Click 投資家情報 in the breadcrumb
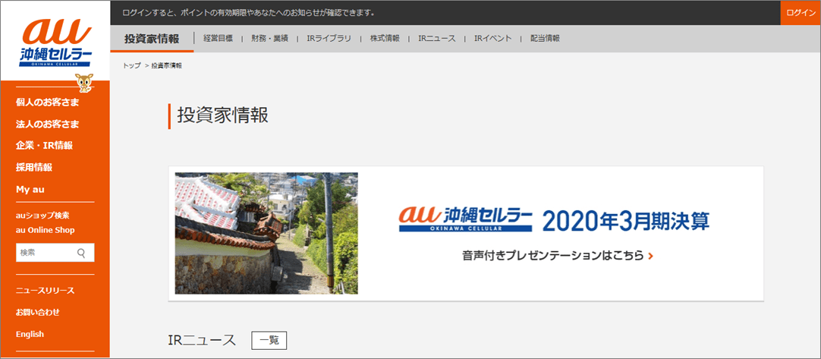 (x=166, y=65)
